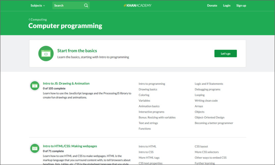
Task: Open Other ways to embed CSS lesson
Action: click(x=210, y=158)
